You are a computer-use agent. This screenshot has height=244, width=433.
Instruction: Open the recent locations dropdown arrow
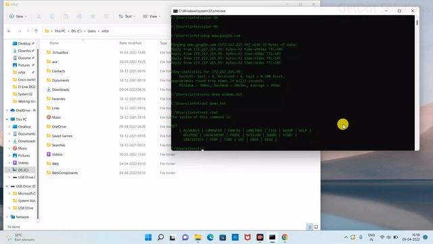pos(28,31)
